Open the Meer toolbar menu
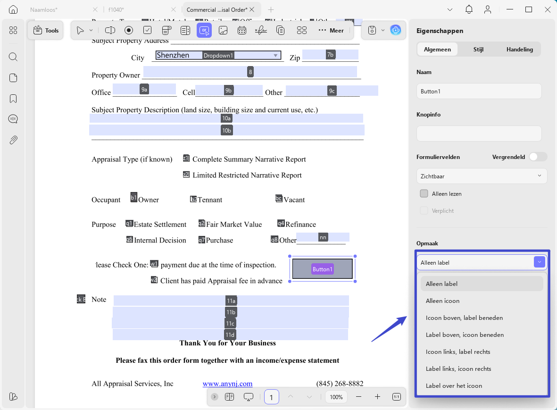 click(331, 31)
